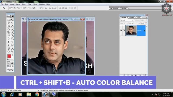This screenshot has height=97, width=173.
Task: Open the File menu
Action: (x=2, y=4)
